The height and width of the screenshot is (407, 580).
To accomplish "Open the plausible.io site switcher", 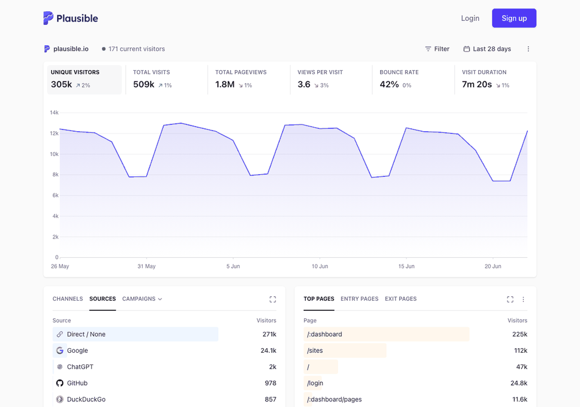I will [x=66, y=49].
